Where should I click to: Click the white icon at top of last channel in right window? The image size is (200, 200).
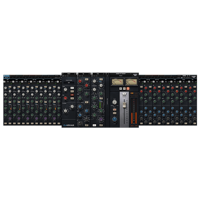[189, 82]
